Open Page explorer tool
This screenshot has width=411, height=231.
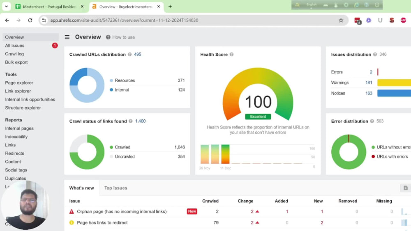[19, 82]
